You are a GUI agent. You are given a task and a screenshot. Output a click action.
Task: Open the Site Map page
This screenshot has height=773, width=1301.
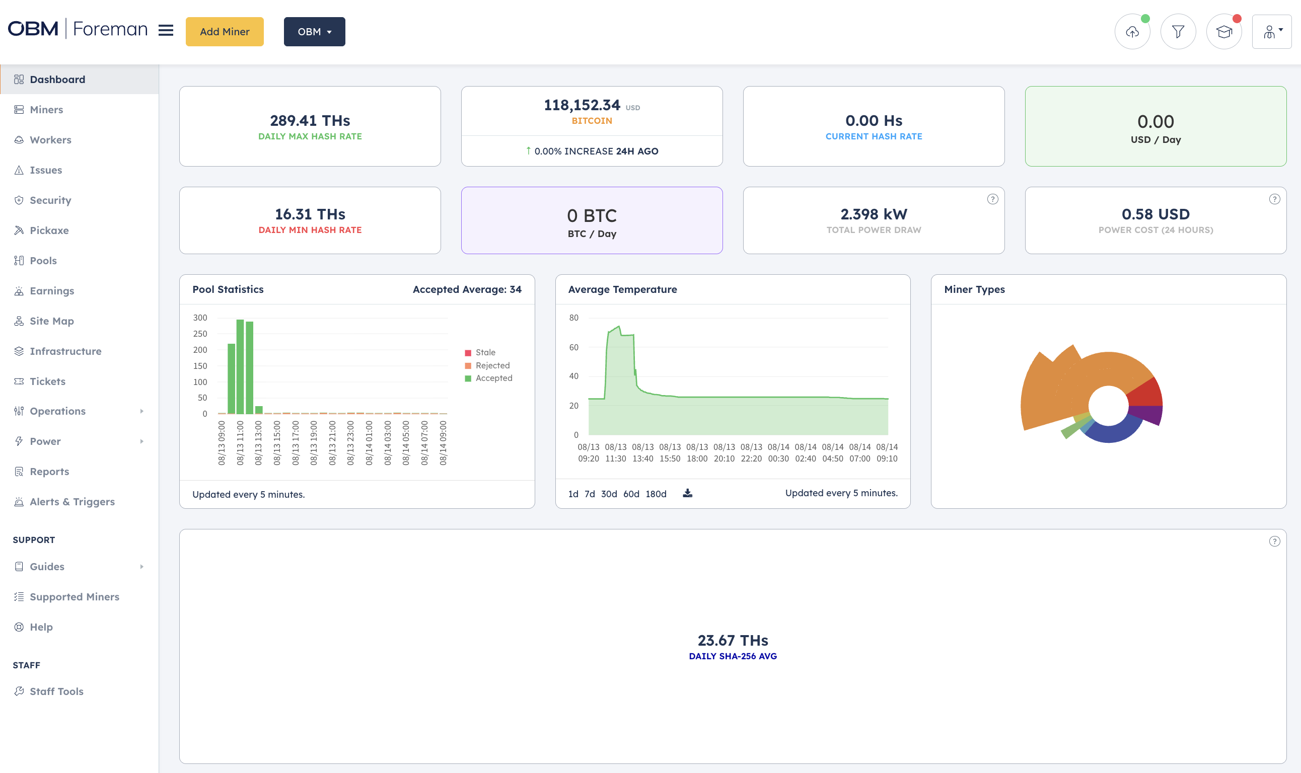[79, 321]
